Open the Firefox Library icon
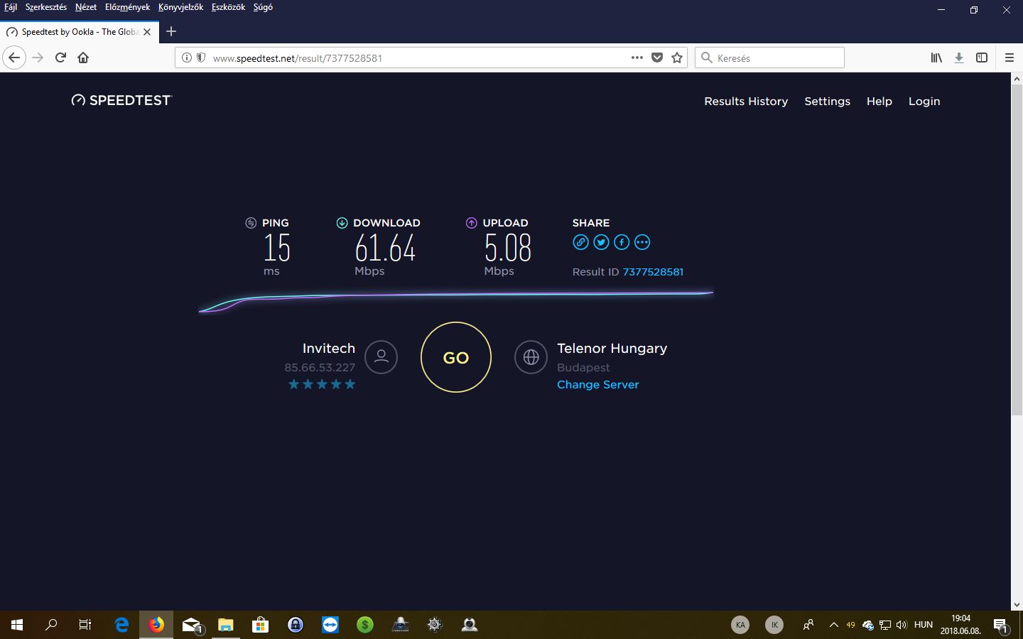The image size is (1023, 639). click(x=936, y=58)
